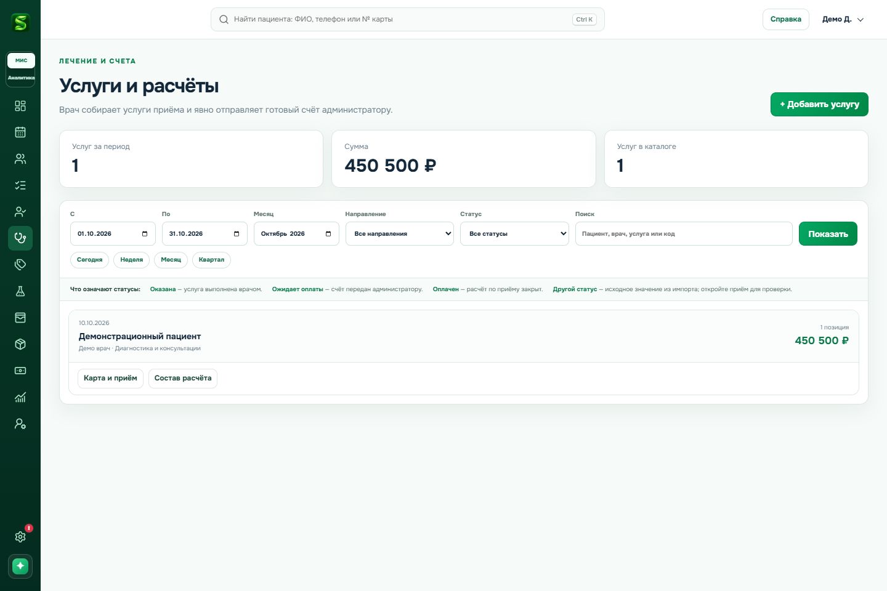Open Карта и приём for demo patient
Image resolution: width=887 pixels, height=591 pixels.
tap(110, 378)
